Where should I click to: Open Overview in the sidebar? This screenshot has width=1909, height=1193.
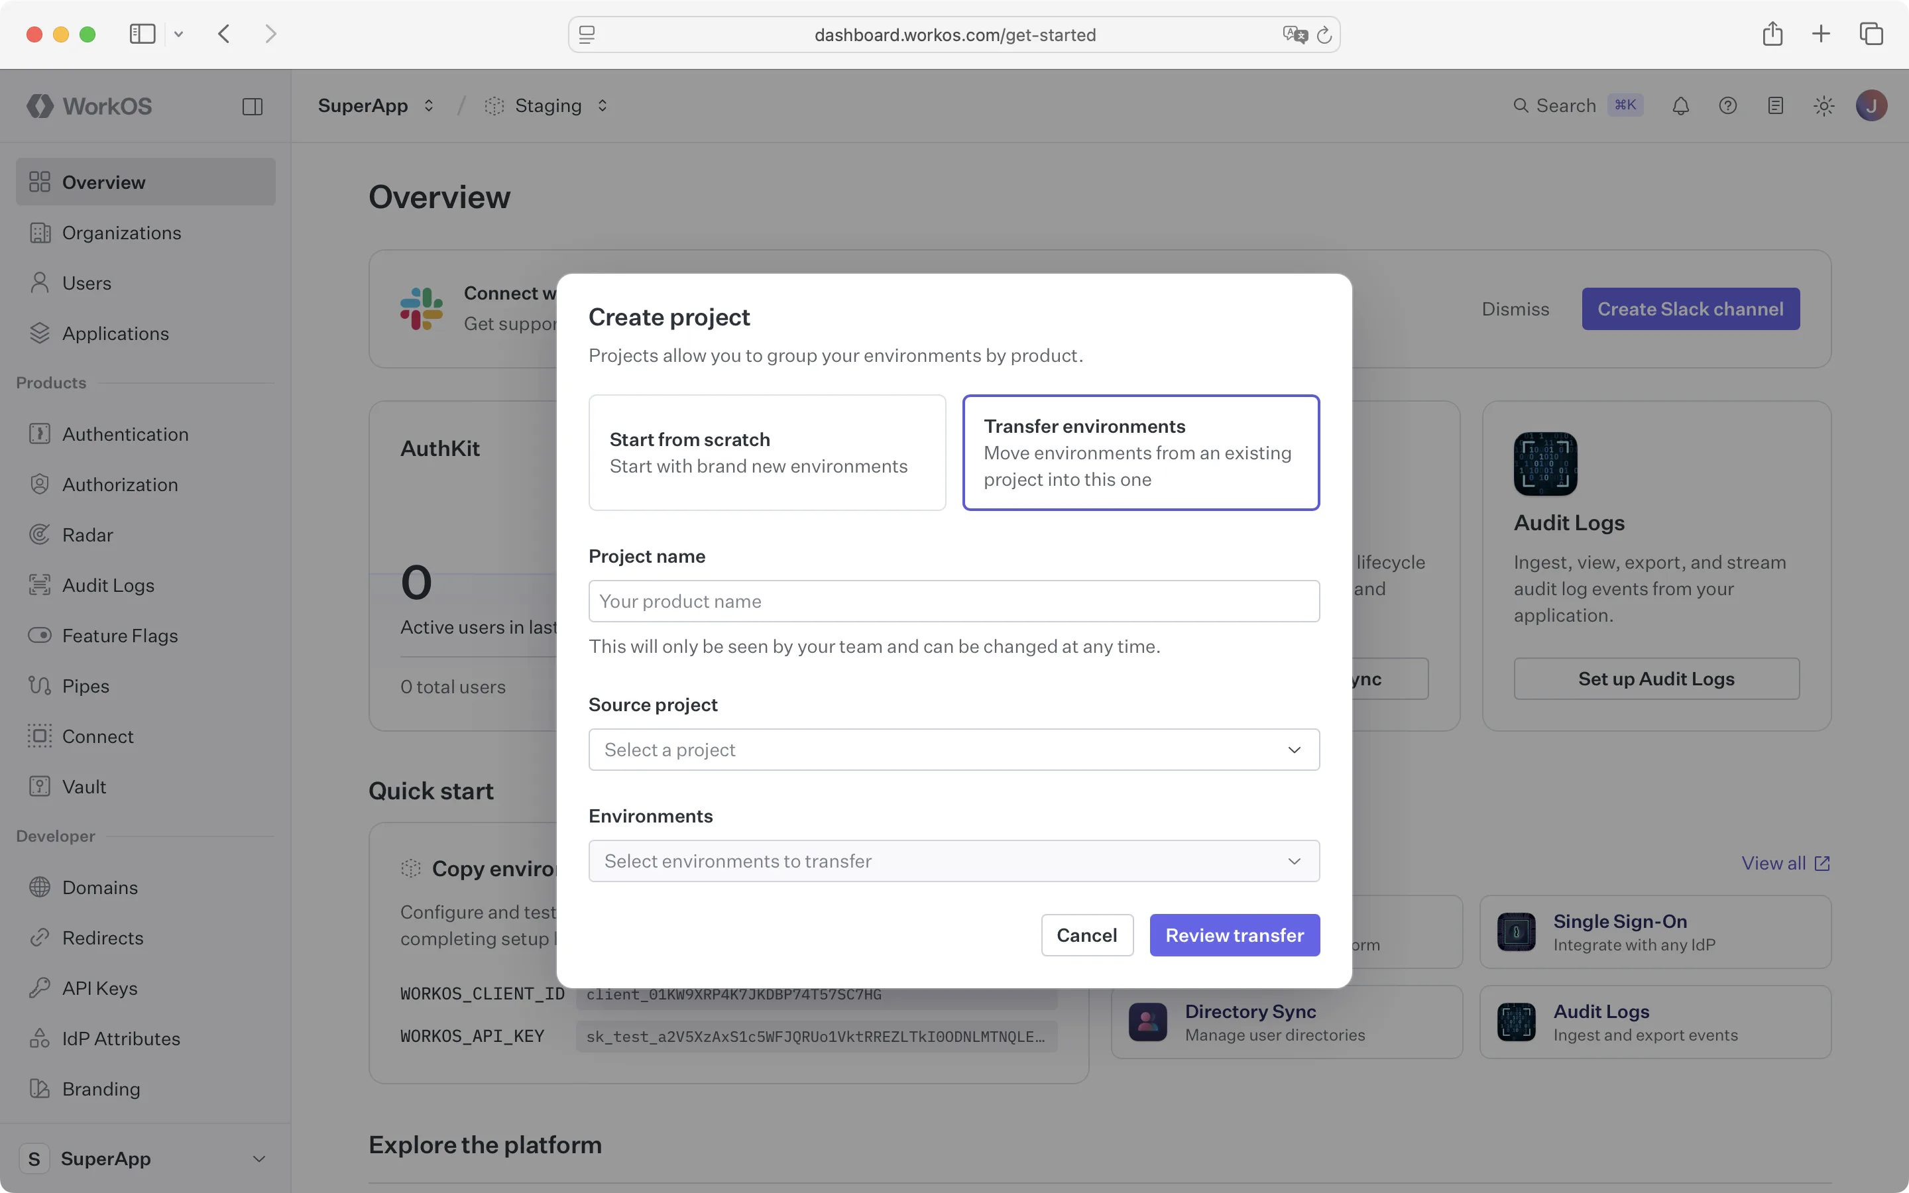click(145, 182)
